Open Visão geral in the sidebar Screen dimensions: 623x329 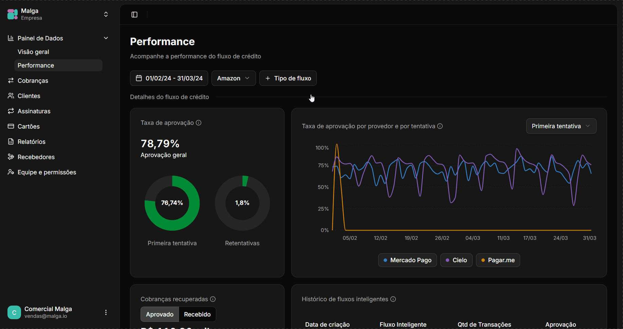[33, 52]
